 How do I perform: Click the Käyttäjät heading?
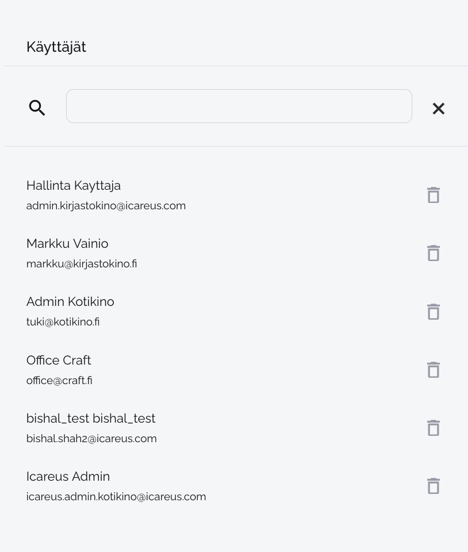click(x=56, y=47)
